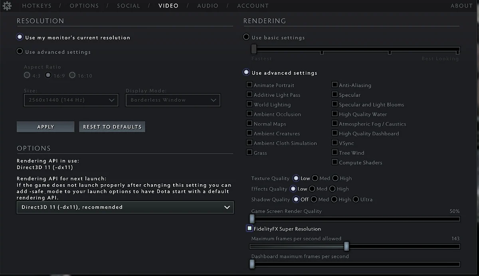Choose the 16:9 aspect ratio
This screenshot has width=479, height=276.
(48, 75)
